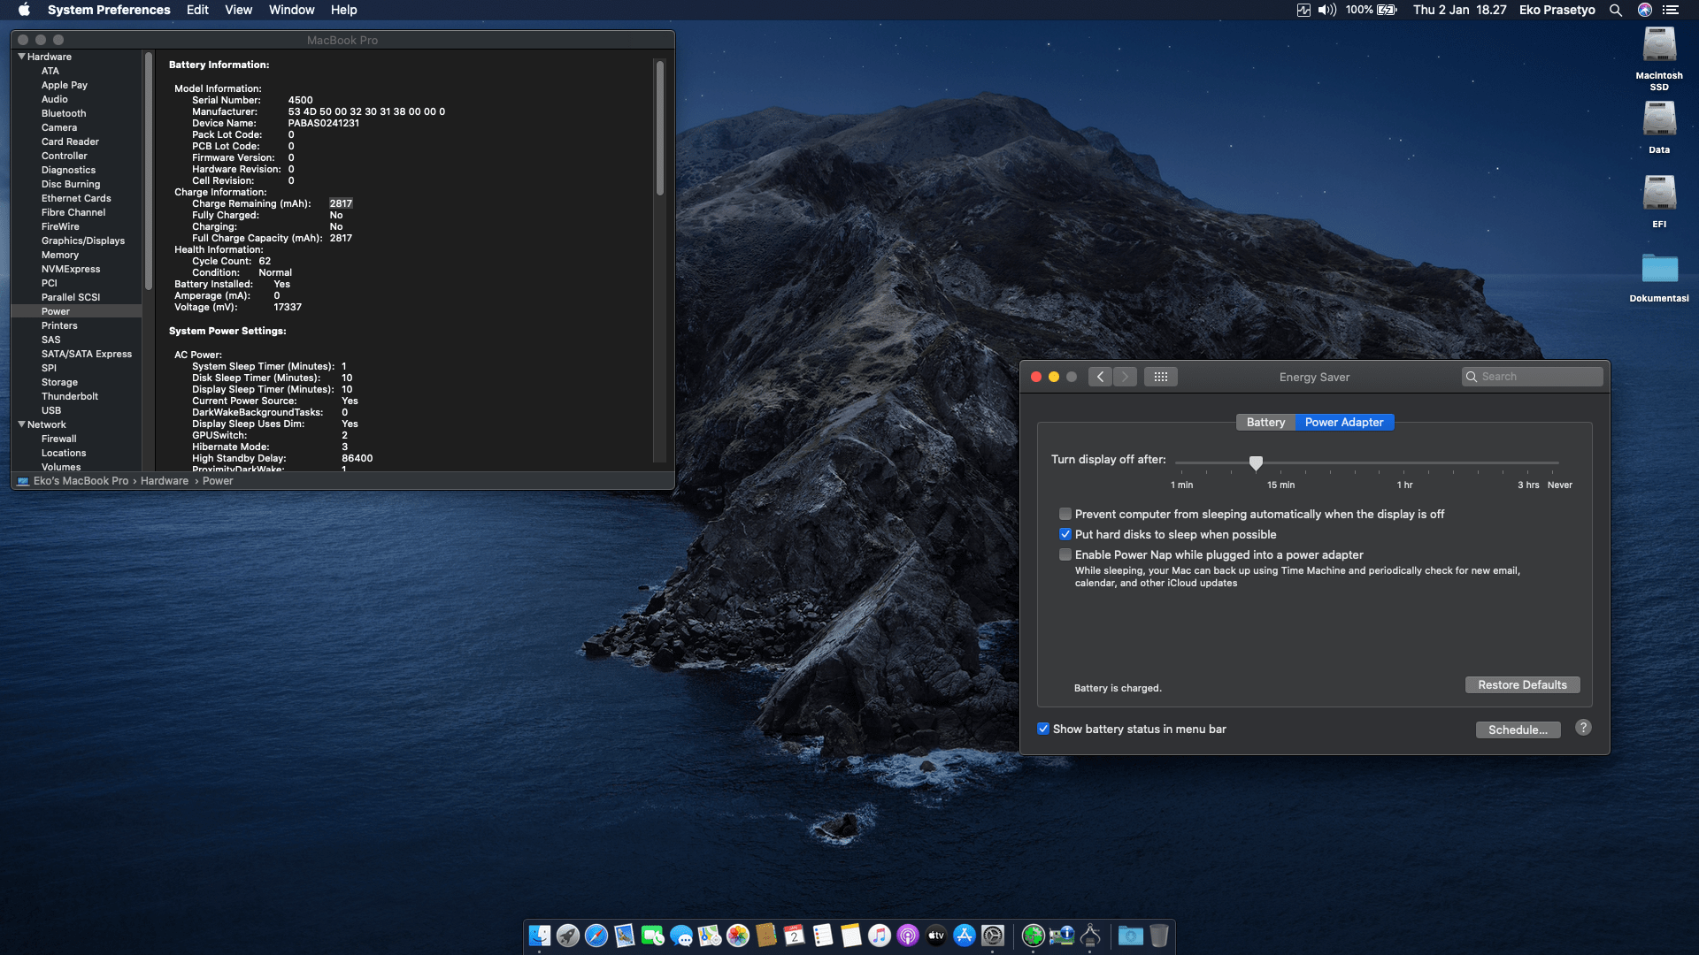Open Spotlight search in the menu bar
This screenshot has width=1699, height=955.
(1616, 10)
